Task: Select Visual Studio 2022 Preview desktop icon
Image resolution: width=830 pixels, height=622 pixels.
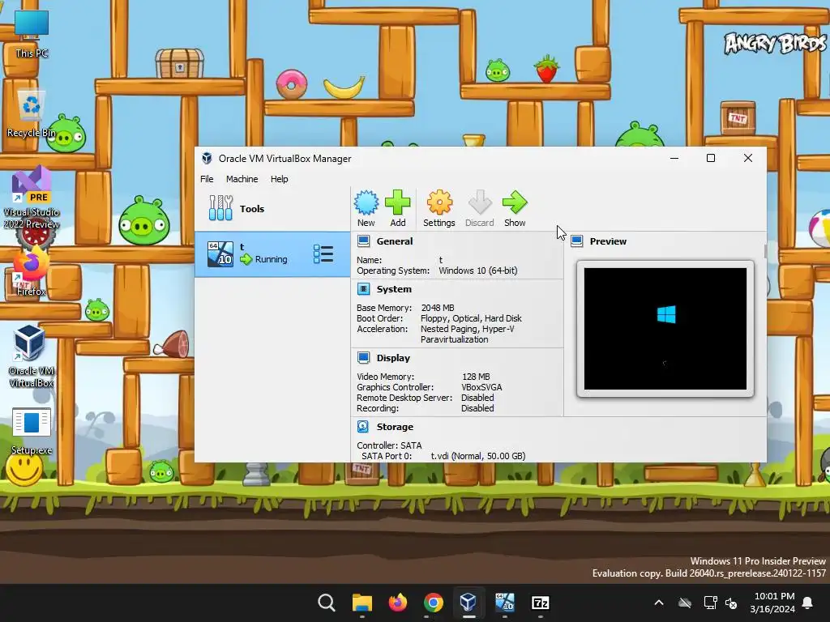Action: [x=32, y=198]
